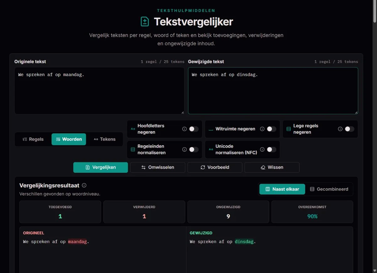Click line and character count above Gewijzigde tekst

click(336, 62)
